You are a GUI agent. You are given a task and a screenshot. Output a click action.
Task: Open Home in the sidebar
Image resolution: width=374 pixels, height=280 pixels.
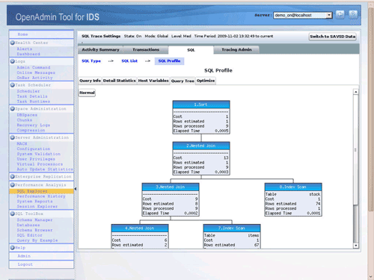pyautogui.click(x=22, y=34)
